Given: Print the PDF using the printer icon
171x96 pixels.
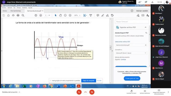Looking at the screenshot, I should click(x=18, y=15).
